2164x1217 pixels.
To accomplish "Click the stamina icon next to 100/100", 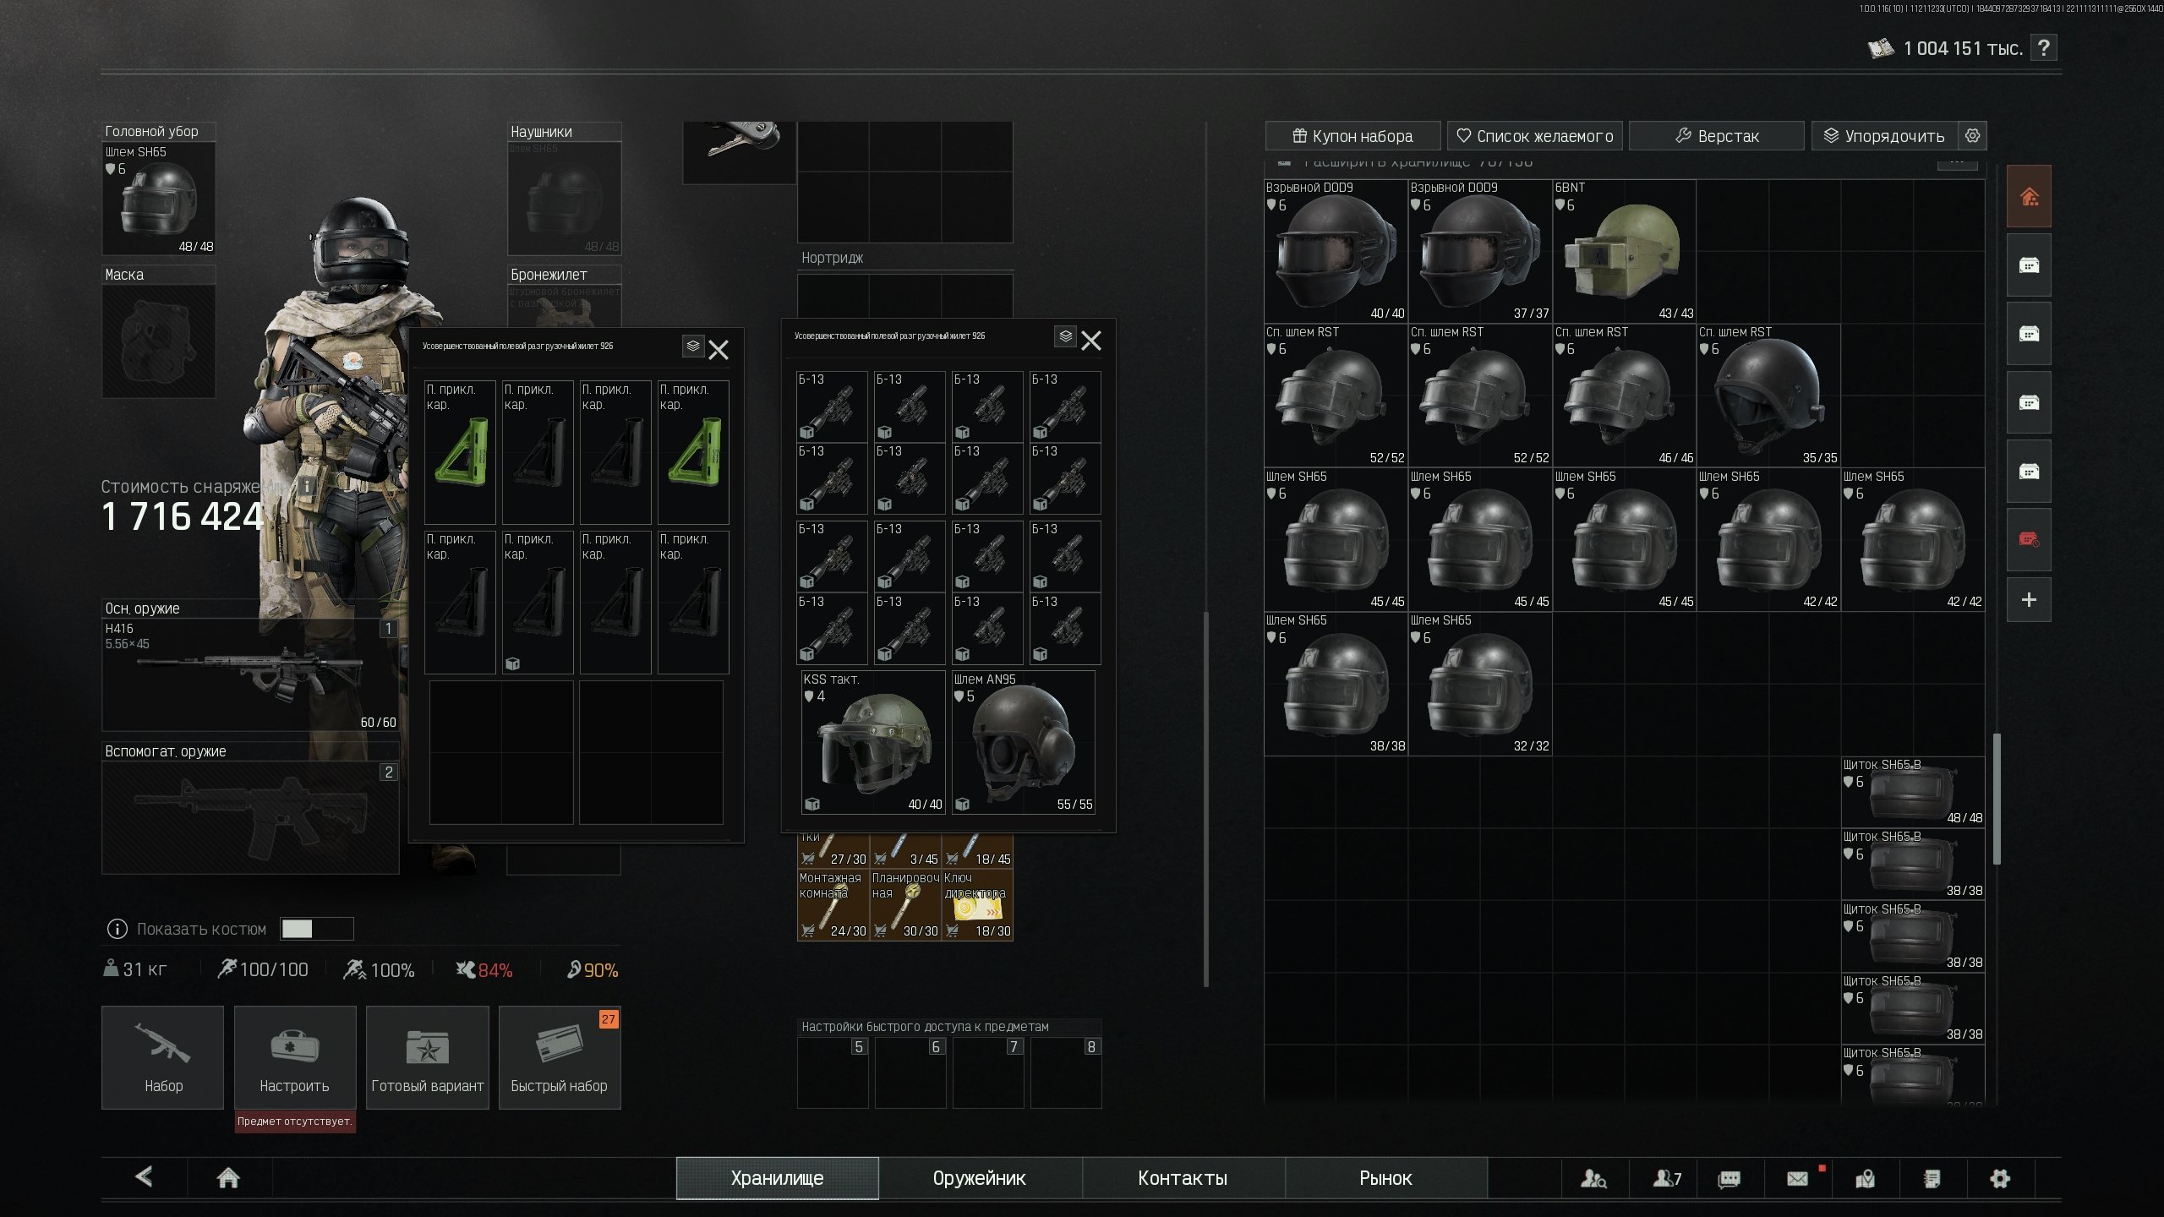I will pyautogui.click(x=227, y=969).
